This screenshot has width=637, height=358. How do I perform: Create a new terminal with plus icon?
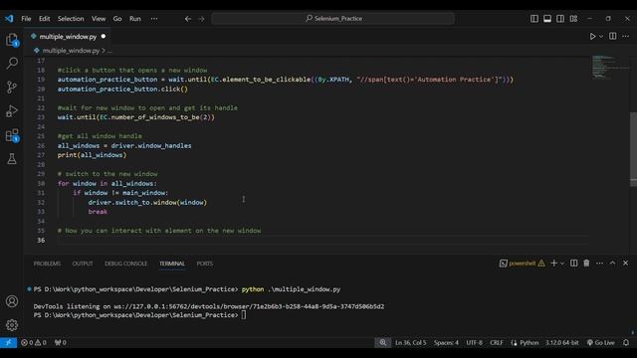553,264
